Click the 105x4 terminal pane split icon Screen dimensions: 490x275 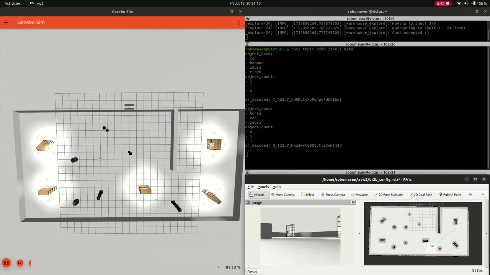[x=247, y=18]
